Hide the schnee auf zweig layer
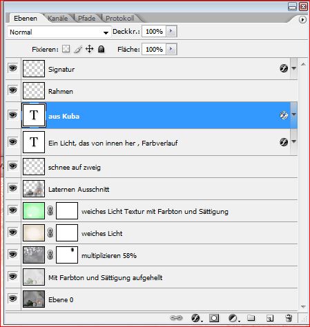The height and width of the screenshot is (327, 310). [x=13, y=166]
